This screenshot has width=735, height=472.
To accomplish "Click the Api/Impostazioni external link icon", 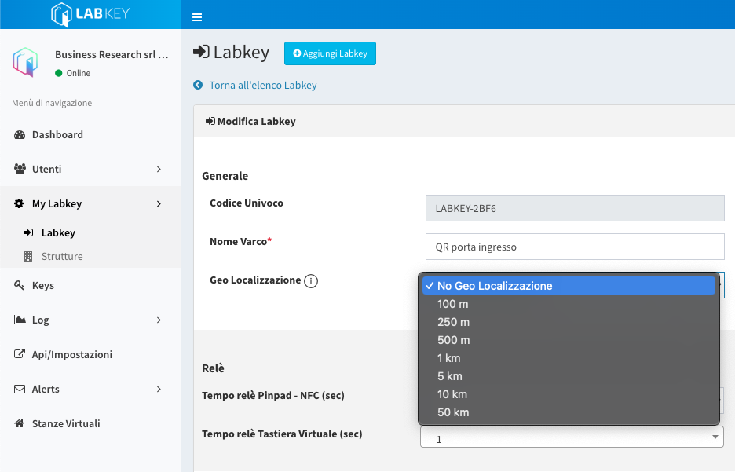I will coord(19,354).
